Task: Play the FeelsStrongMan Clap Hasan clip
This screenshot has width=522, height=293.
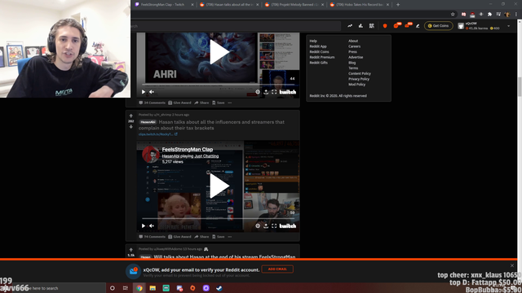Action: (x=219, y=186)
